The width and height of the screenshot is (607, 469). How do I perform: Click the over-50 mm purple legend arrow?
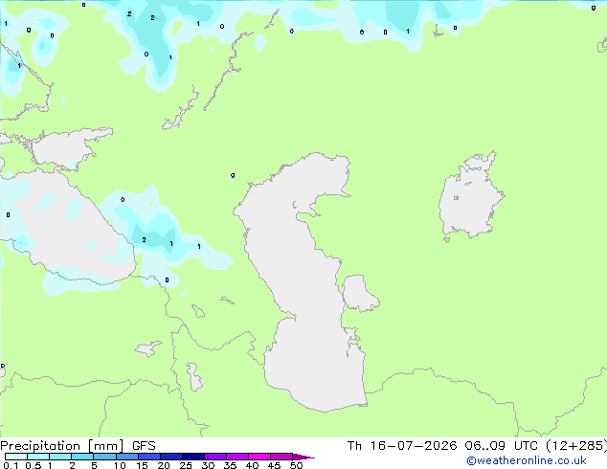coord(303,457)
